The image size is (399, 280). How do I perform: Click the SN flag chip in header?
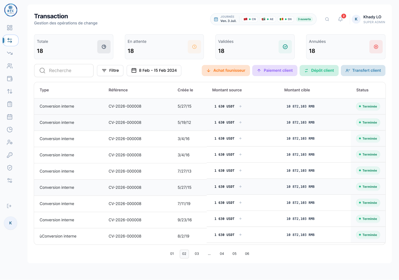click(286, 19)
